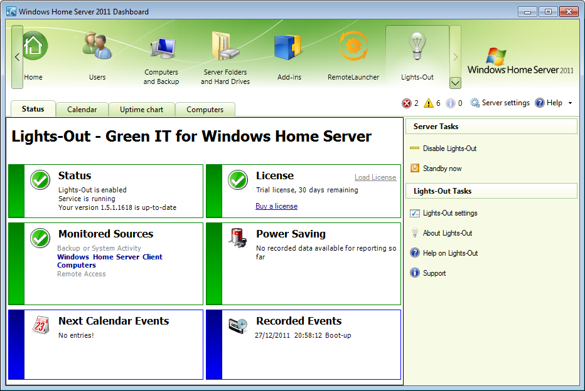Screen dimensions: 585x391
Task: Click the Next Calendar Events calendar icon
Action: pyautogui.click(x=40, y=325)
